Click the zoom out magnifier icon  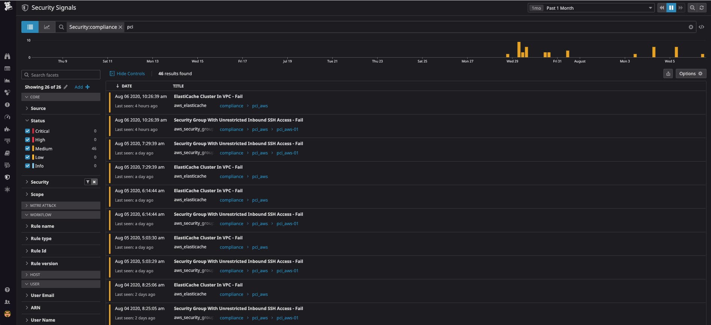[692, 8]
